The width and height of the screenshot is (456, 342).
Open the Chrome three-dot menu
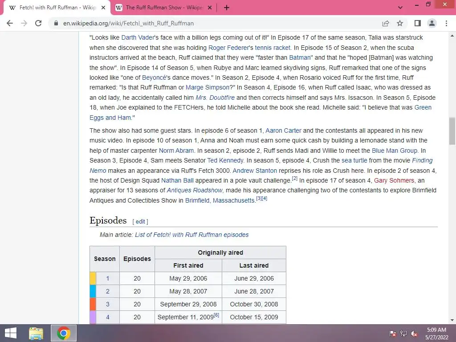(446, 23)
